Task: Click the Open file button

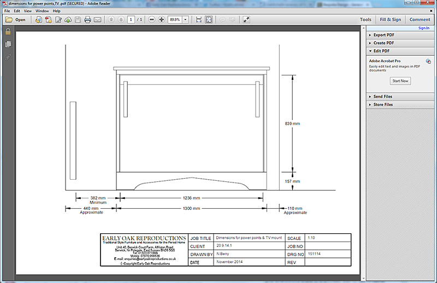Action: 16,20
